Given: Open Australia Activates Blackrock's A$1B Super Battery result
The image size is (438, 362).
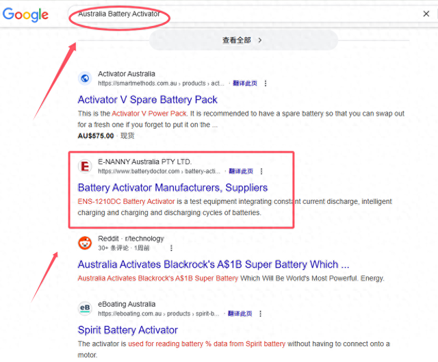Looking at the screenshot, I should [214, 264].
